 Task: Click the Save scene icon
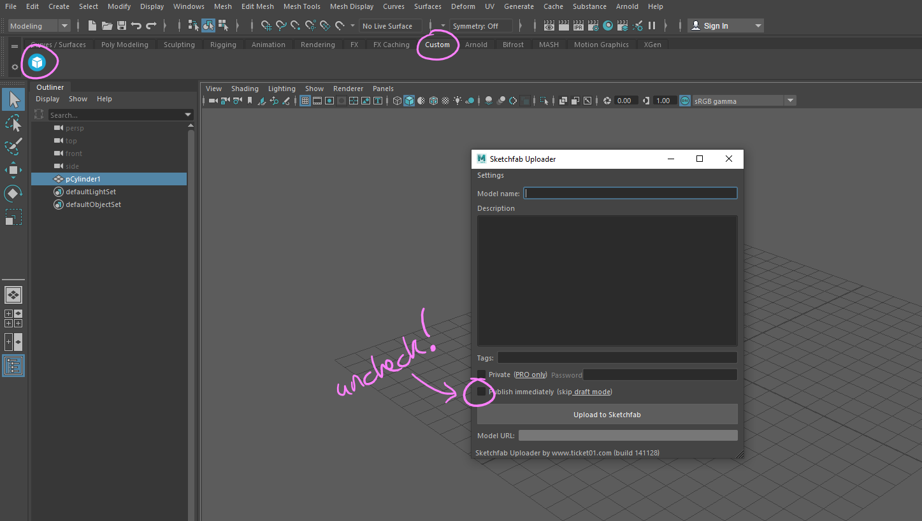point(121,26)
